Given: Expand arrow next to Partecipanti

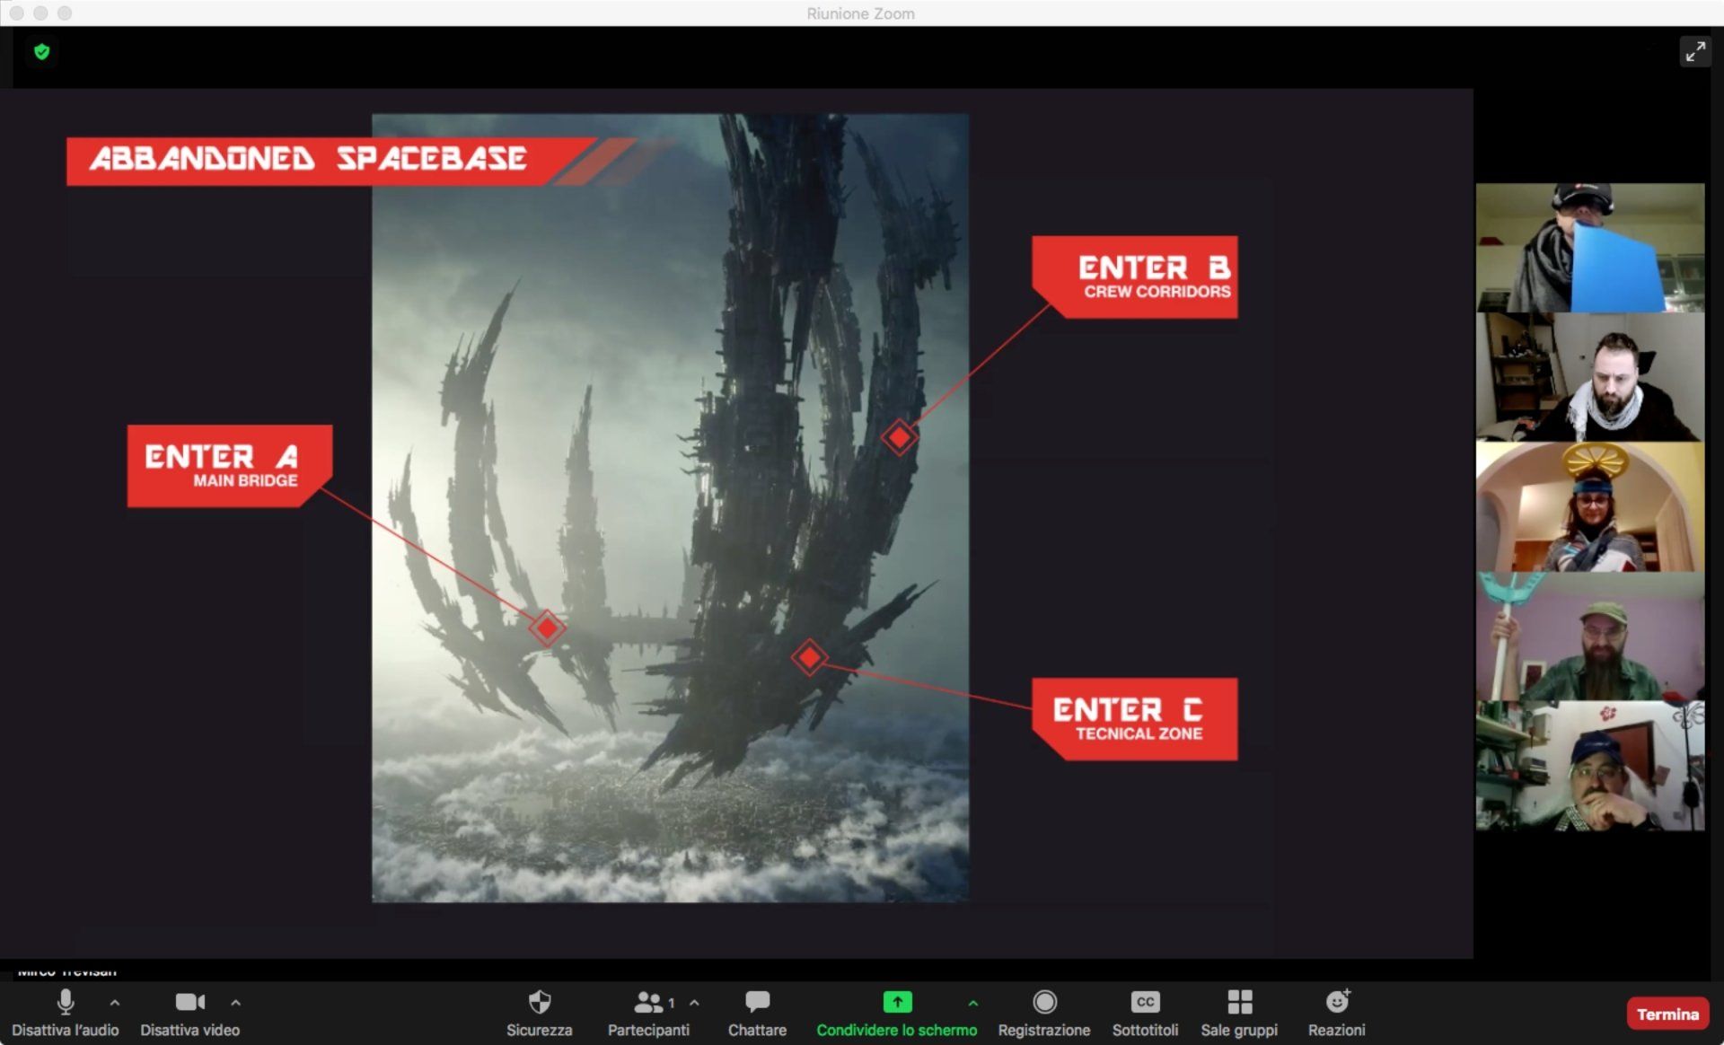Looking at the screenshot, I should point(694,1003).
